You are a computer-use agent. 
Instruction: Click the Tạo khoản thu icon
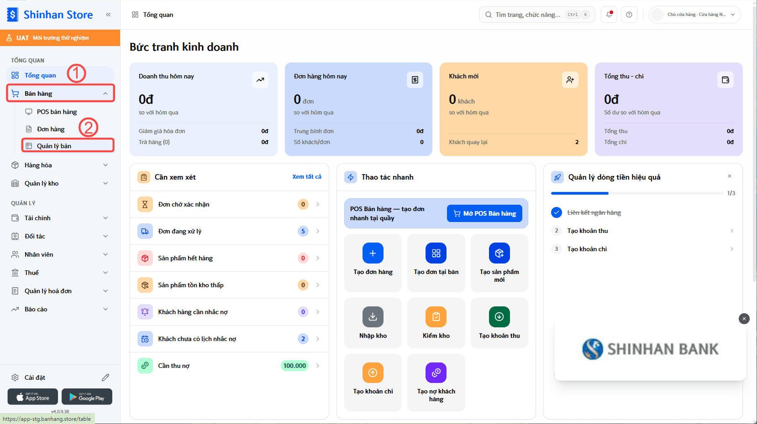(x=499, y=317)
